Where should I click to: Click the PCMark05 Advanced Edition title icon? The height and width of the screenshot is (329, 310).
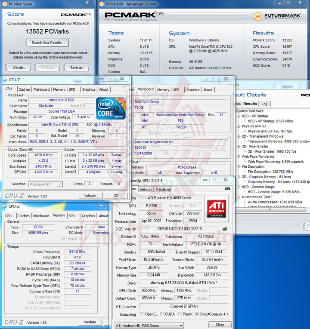pyautogui.click(x=102, y=4)
